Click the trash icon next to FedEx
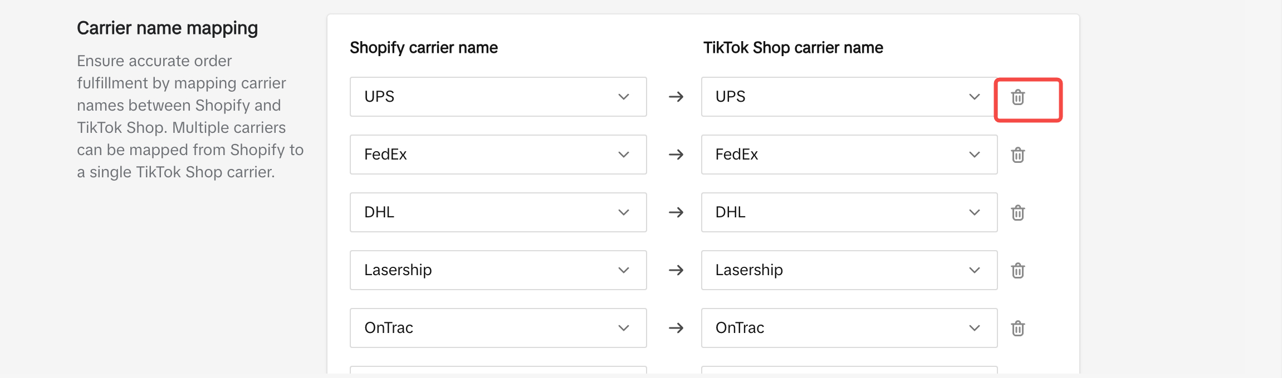This screenshot has height=378, width=1282. point(1017,155)
